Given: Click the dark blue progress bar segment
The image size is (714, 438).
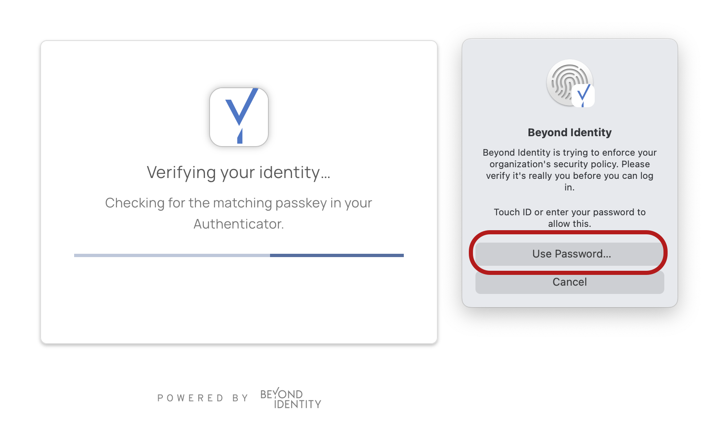Looking at the screenshot, I should 336,255.
